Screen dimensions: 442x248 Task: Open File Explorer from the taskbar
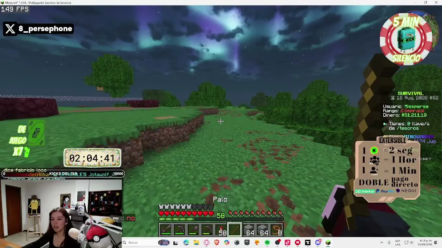pyautogui.click(x=196, y=242)
